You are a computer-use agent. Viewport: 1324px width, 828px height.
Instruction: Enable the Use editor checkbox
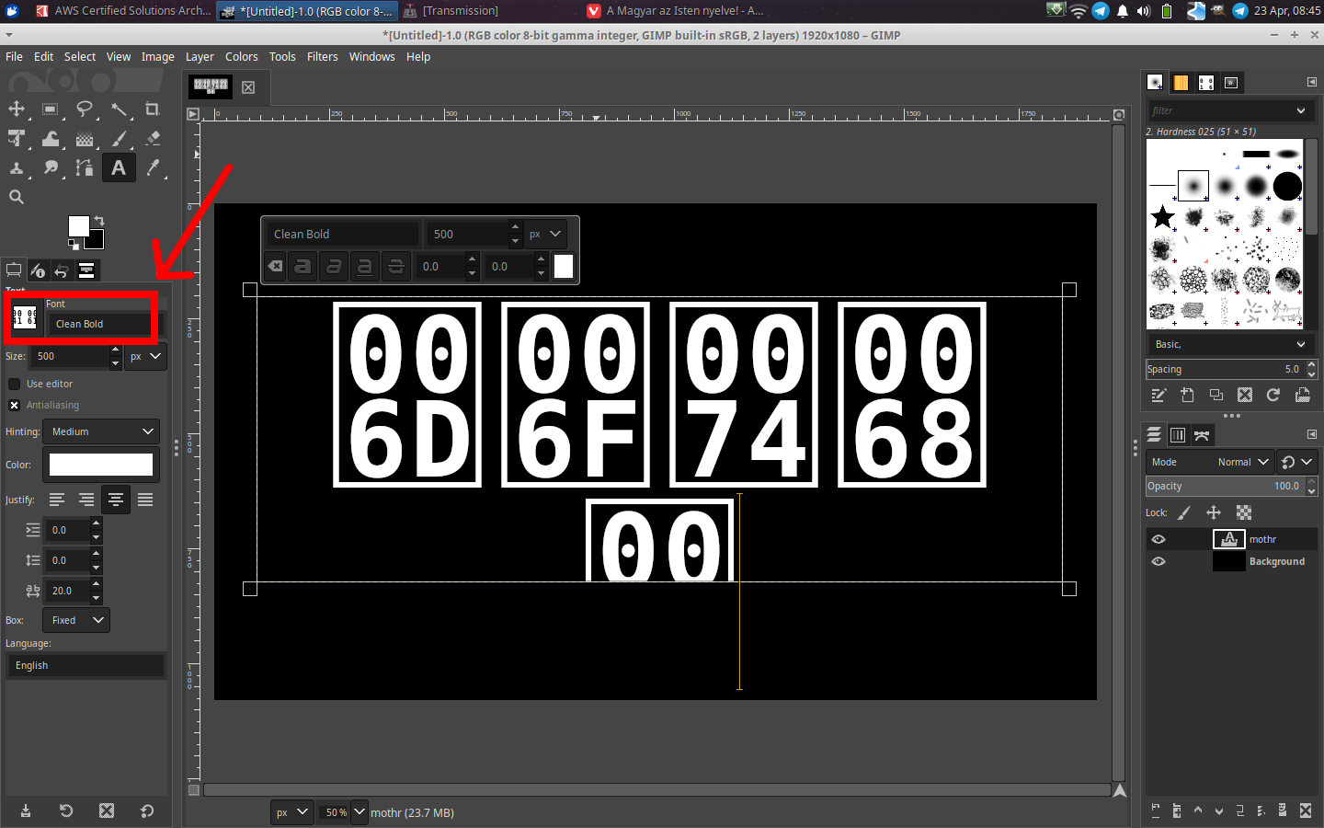(15, 384)
